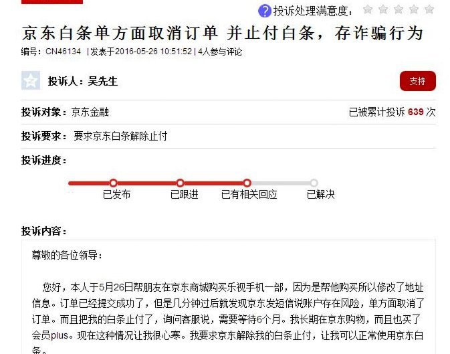Click the complainant avatar star image

pyautogui.click(x=31, y=80)
